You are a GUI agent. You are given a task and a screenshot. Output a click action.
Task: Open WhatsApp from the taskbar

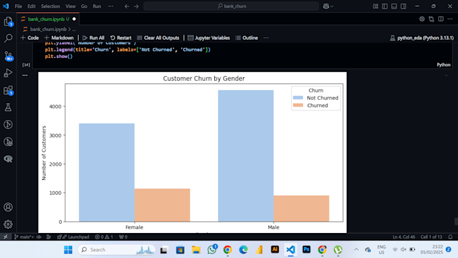211,250
